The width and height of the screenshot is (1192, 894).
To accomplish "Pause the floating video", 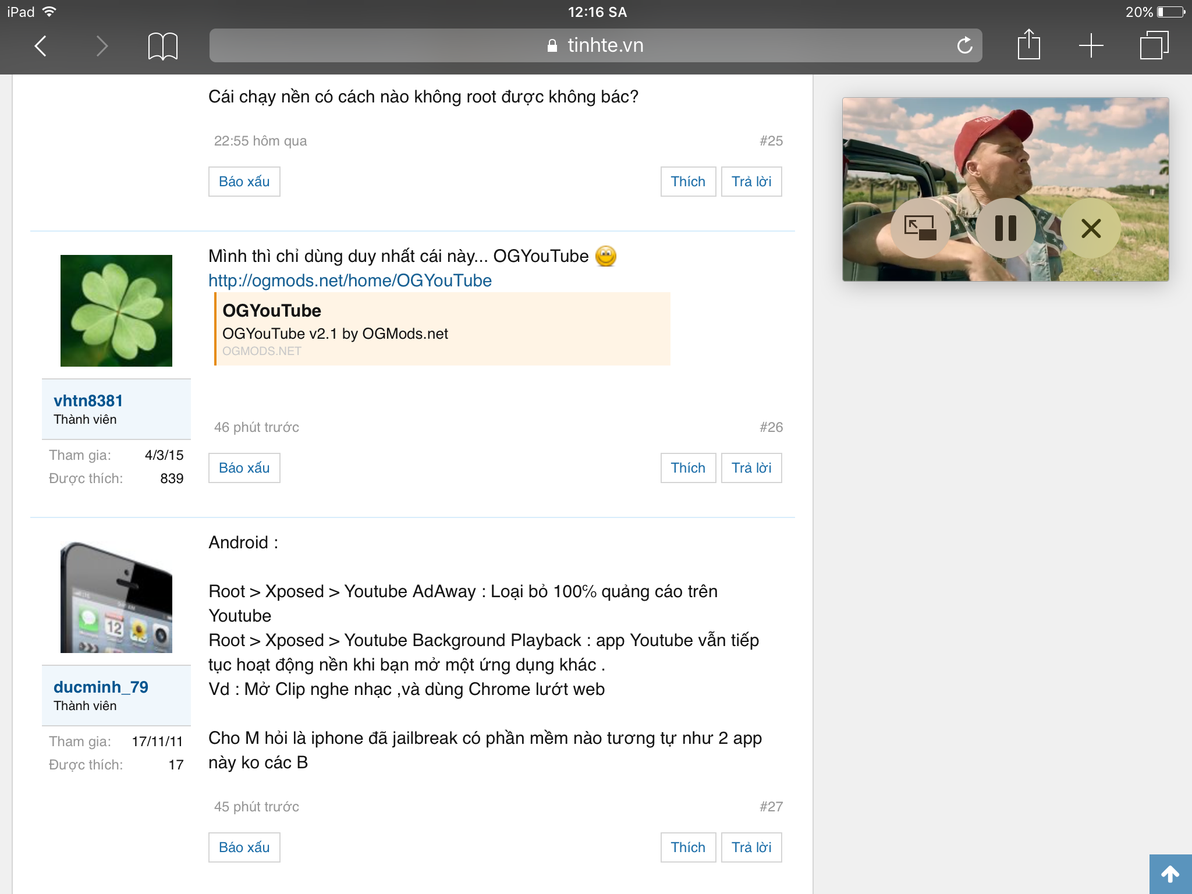I will point(1005,228).
